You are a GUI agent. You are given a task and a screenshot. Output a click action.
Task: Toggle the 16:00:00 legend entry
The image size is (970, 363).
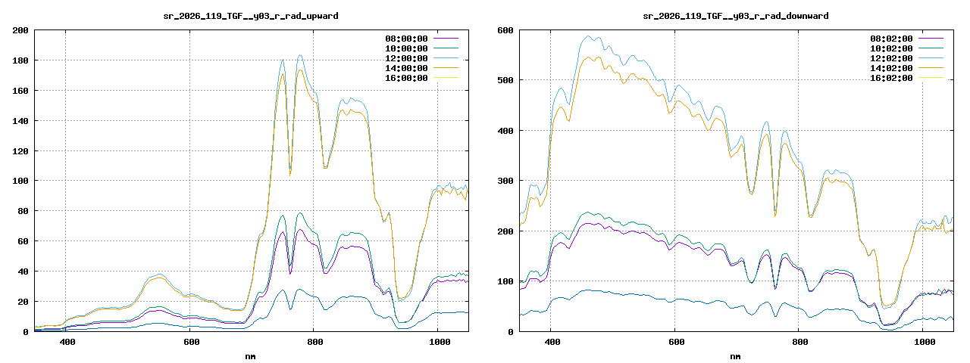tap(407, 78)
